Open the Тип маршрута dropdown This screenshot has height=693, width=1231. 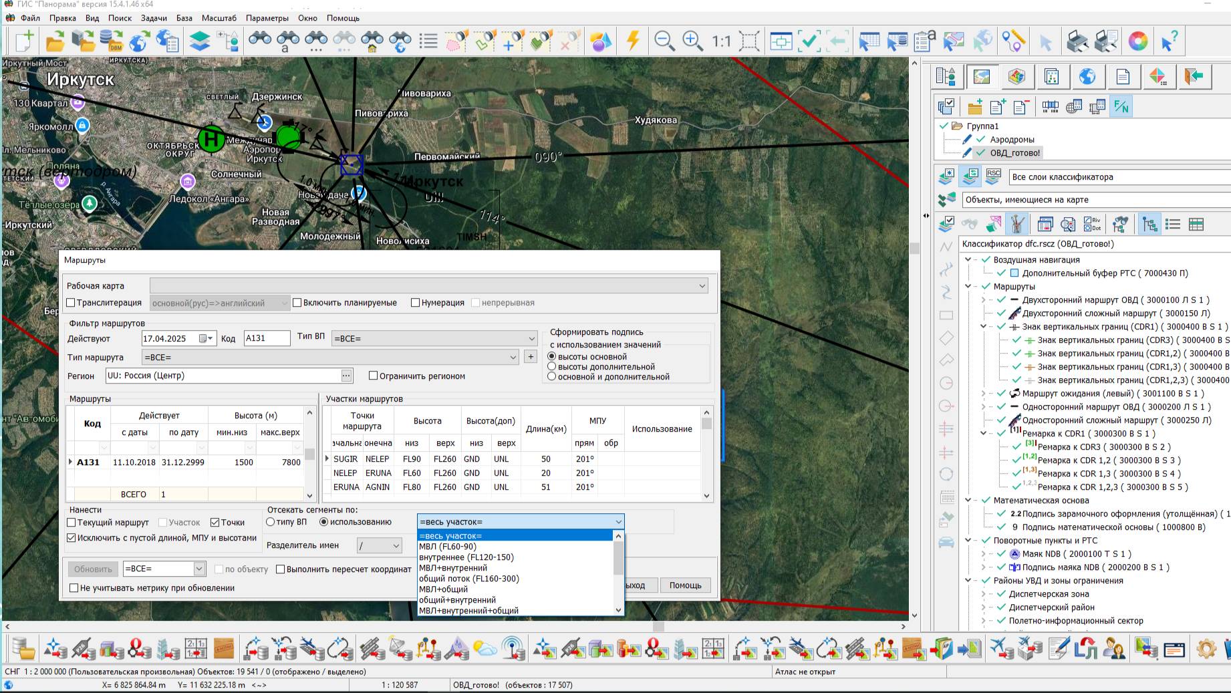point(513,358)
